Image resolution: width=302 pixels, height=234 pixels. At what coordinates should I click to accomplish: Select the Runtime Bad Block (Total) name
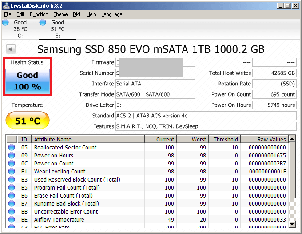coord(67,203)
